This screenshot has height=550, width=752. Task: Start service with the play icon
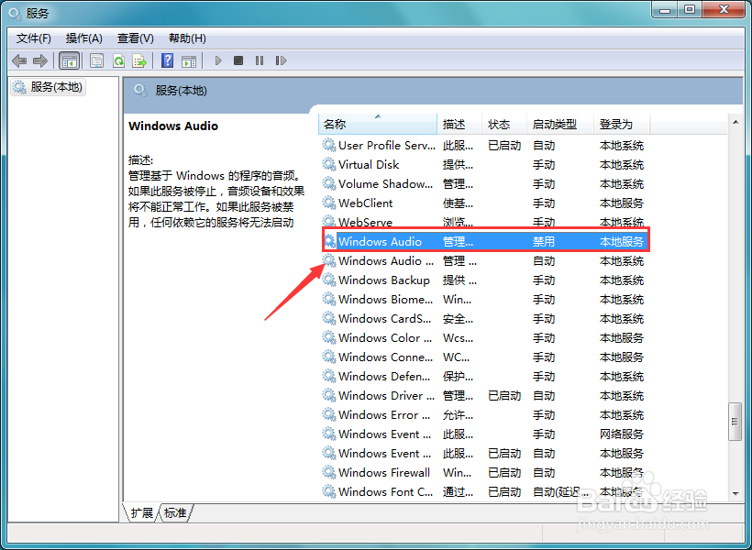coord(218,60)
